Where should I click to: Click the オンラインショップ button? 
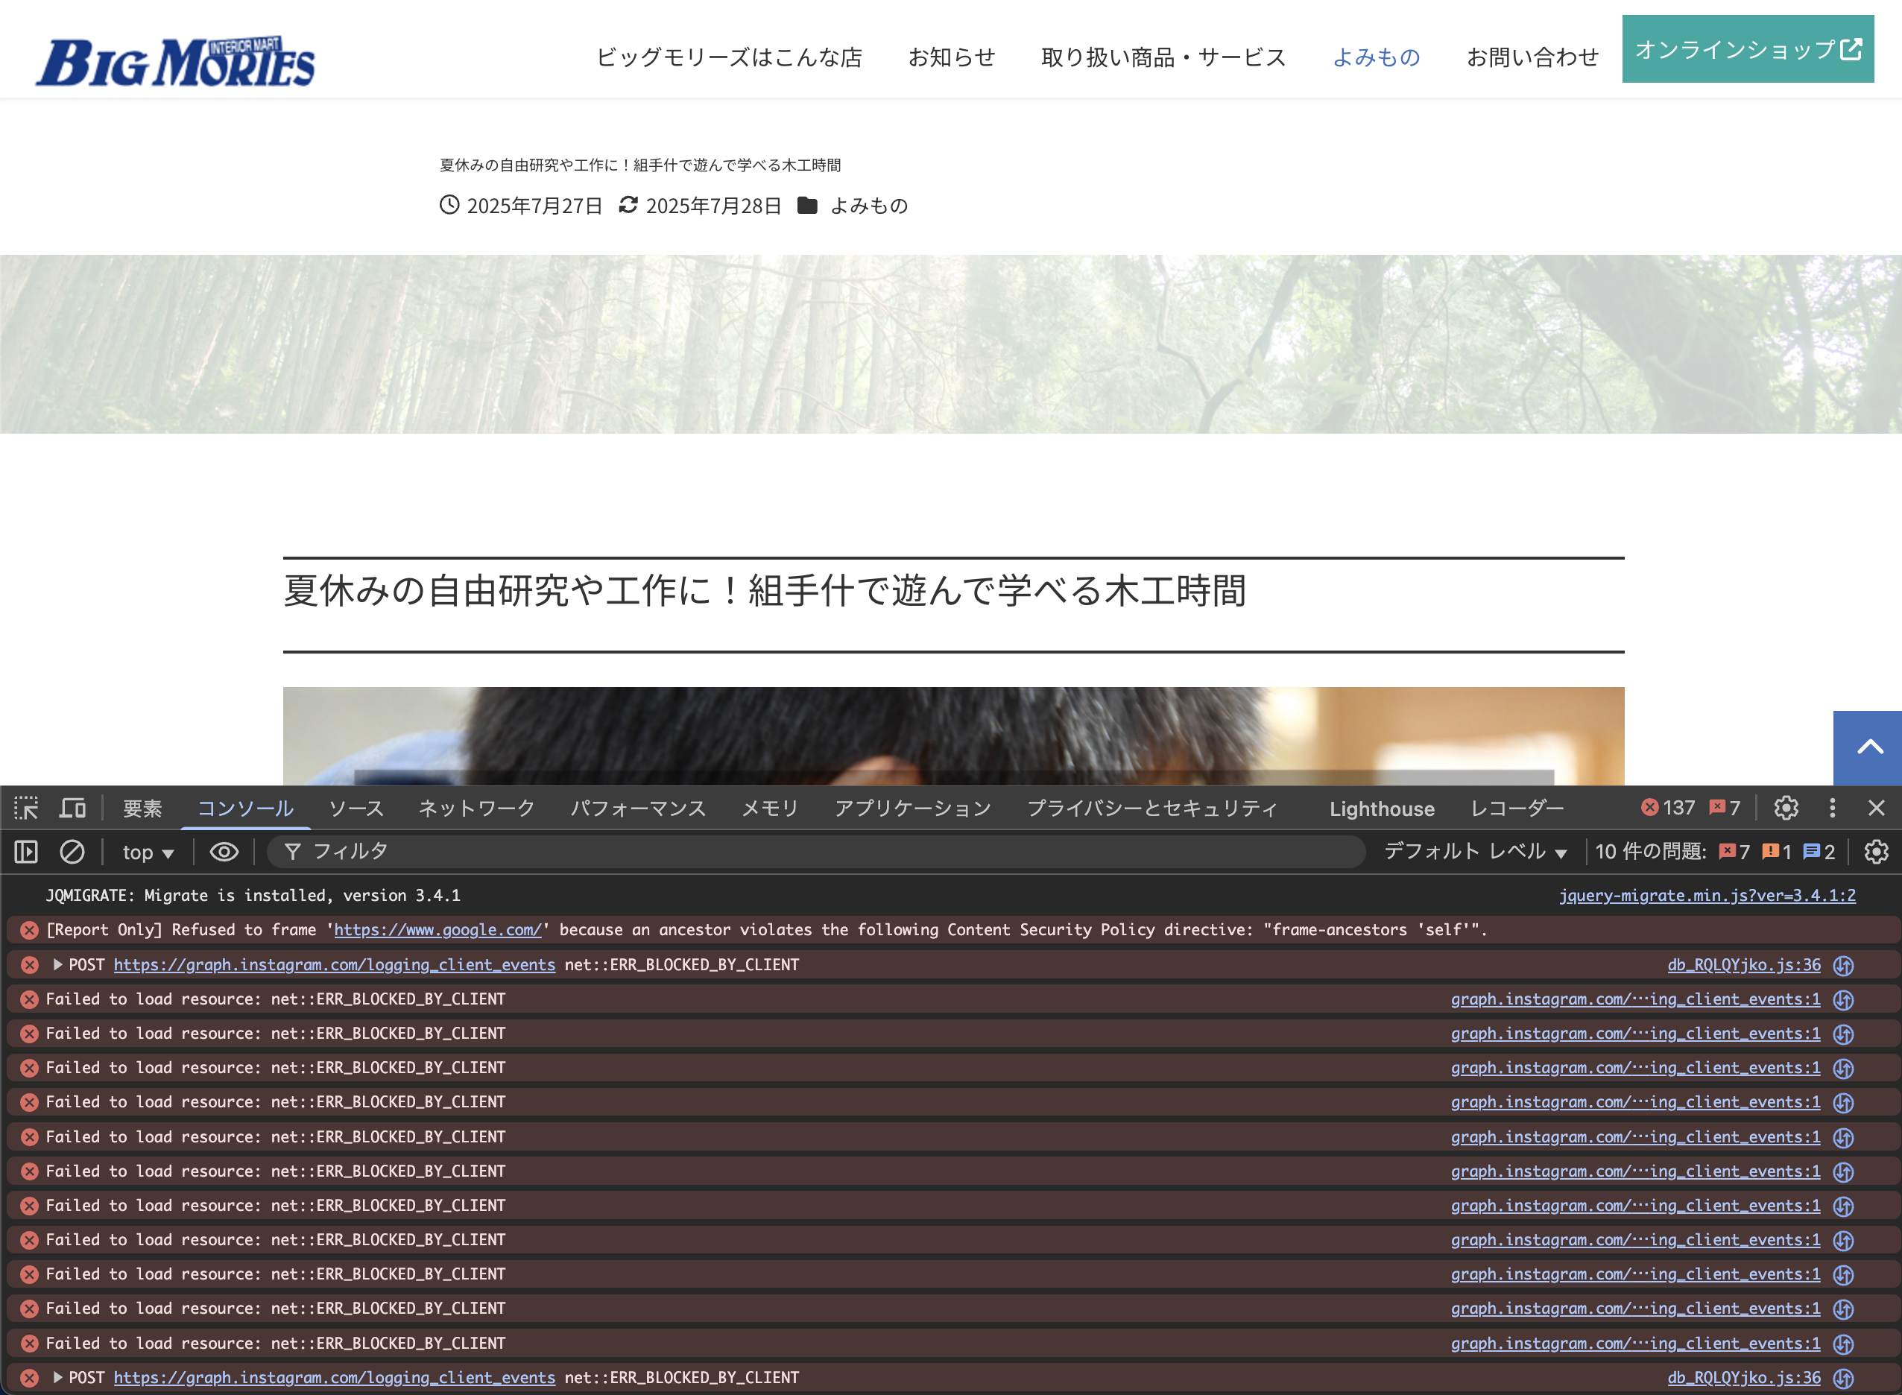coord(1748,49)
